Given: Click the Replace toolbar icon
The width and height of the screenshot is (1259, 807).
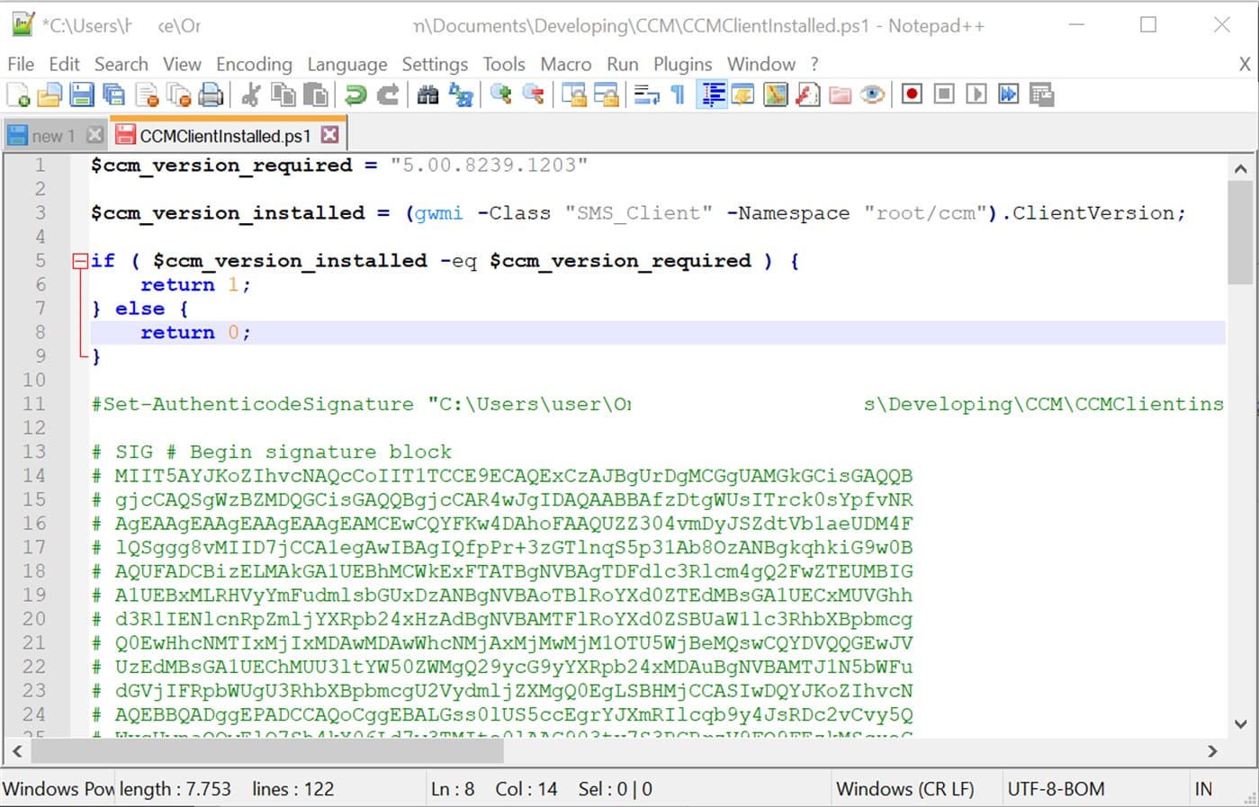Looking at the screenshot, I should tap(461, 94).
